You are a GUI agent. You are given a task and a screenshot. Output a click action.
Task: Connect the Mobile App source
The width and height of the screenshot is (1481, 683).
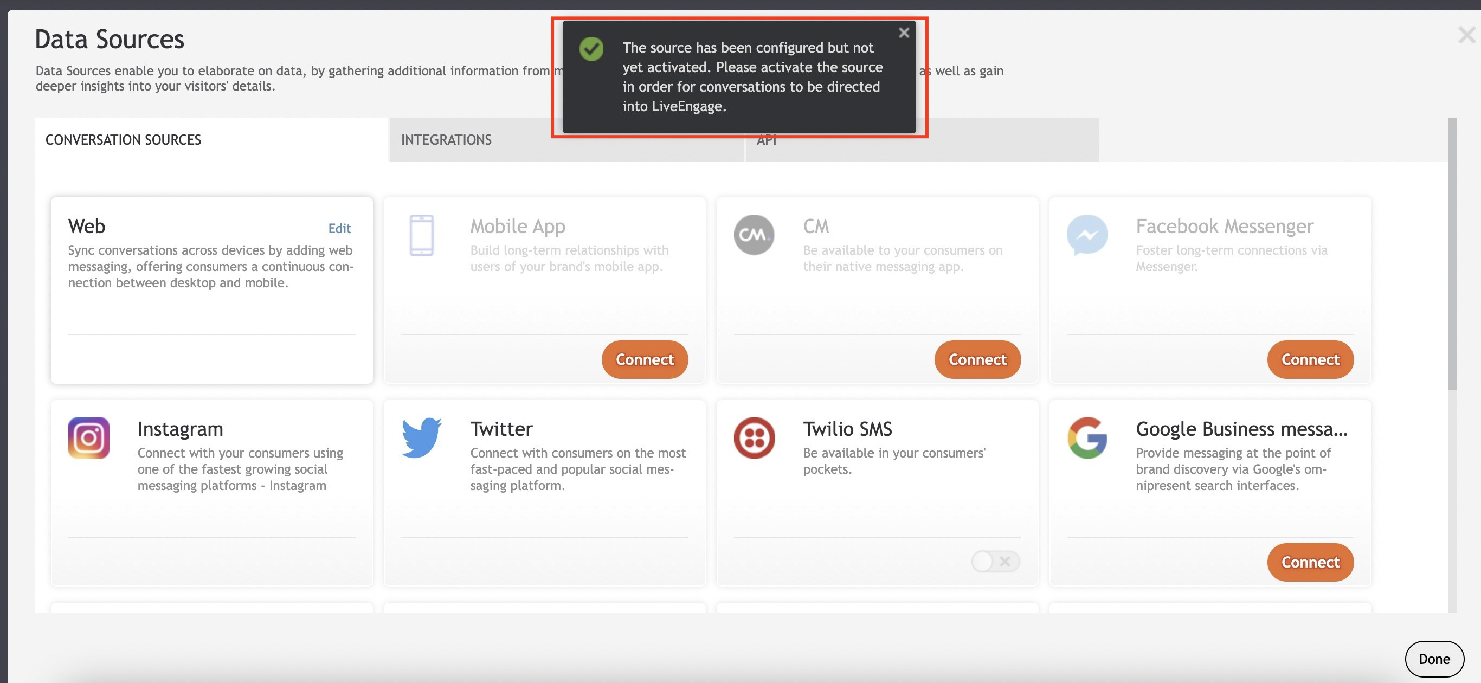click(x=645, y=359)
